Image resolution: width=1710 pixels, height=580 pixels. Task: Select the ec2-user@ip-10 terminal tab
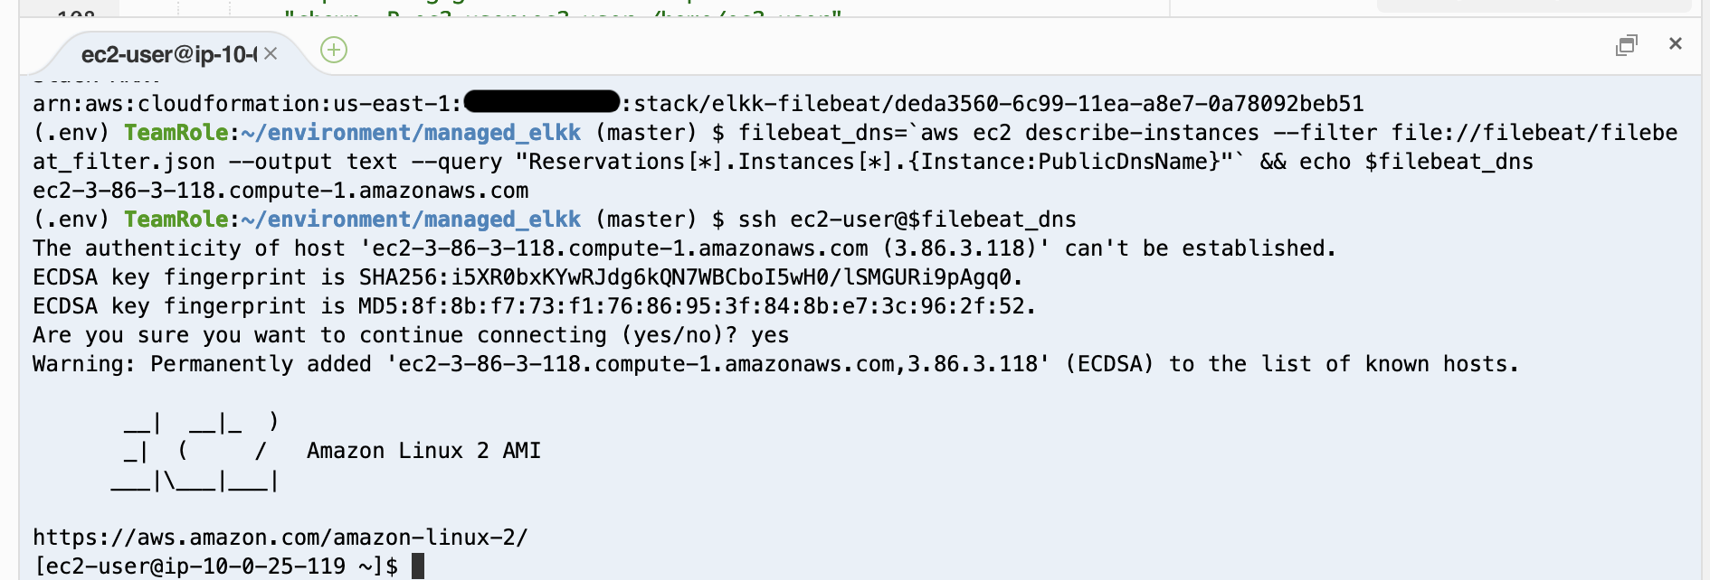click(169, 55)
